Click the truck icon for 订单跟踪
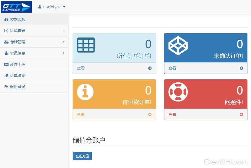The height and width of the screenshot is (168, 251). (6, 76)
